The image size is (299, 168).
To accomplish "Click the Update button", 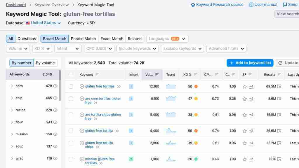I will (288, 63).
